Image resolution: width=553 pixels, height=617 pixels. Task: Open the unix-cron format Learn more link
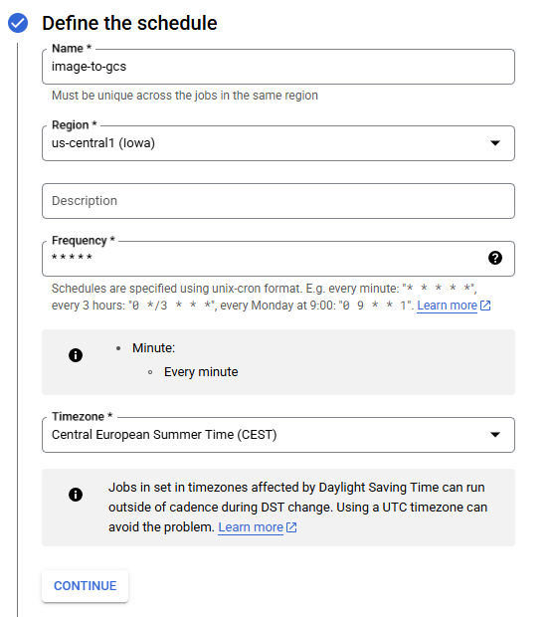pyautogui.click(x=447, y=306)
